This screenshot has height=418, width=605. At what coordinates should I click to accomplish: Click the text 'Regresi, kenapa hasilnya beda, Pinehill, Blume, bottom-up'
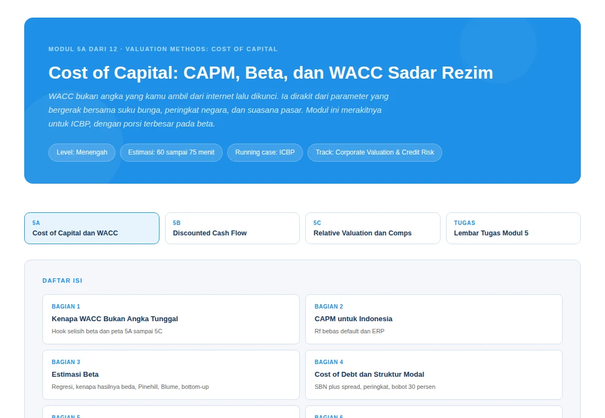pos(130,387)
